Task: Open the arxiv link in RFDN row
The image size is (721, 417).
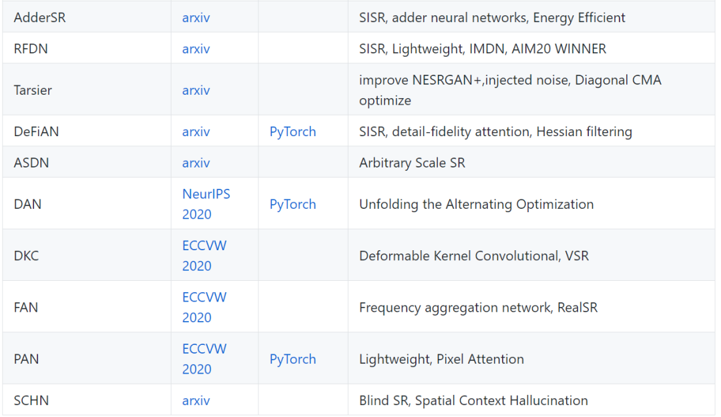Action: [196, 49]
